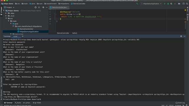Open the Terminal tool window tab at bottom
Viewport: 189px width, 106px height.
pyautogui.click(x=8, y=103)
